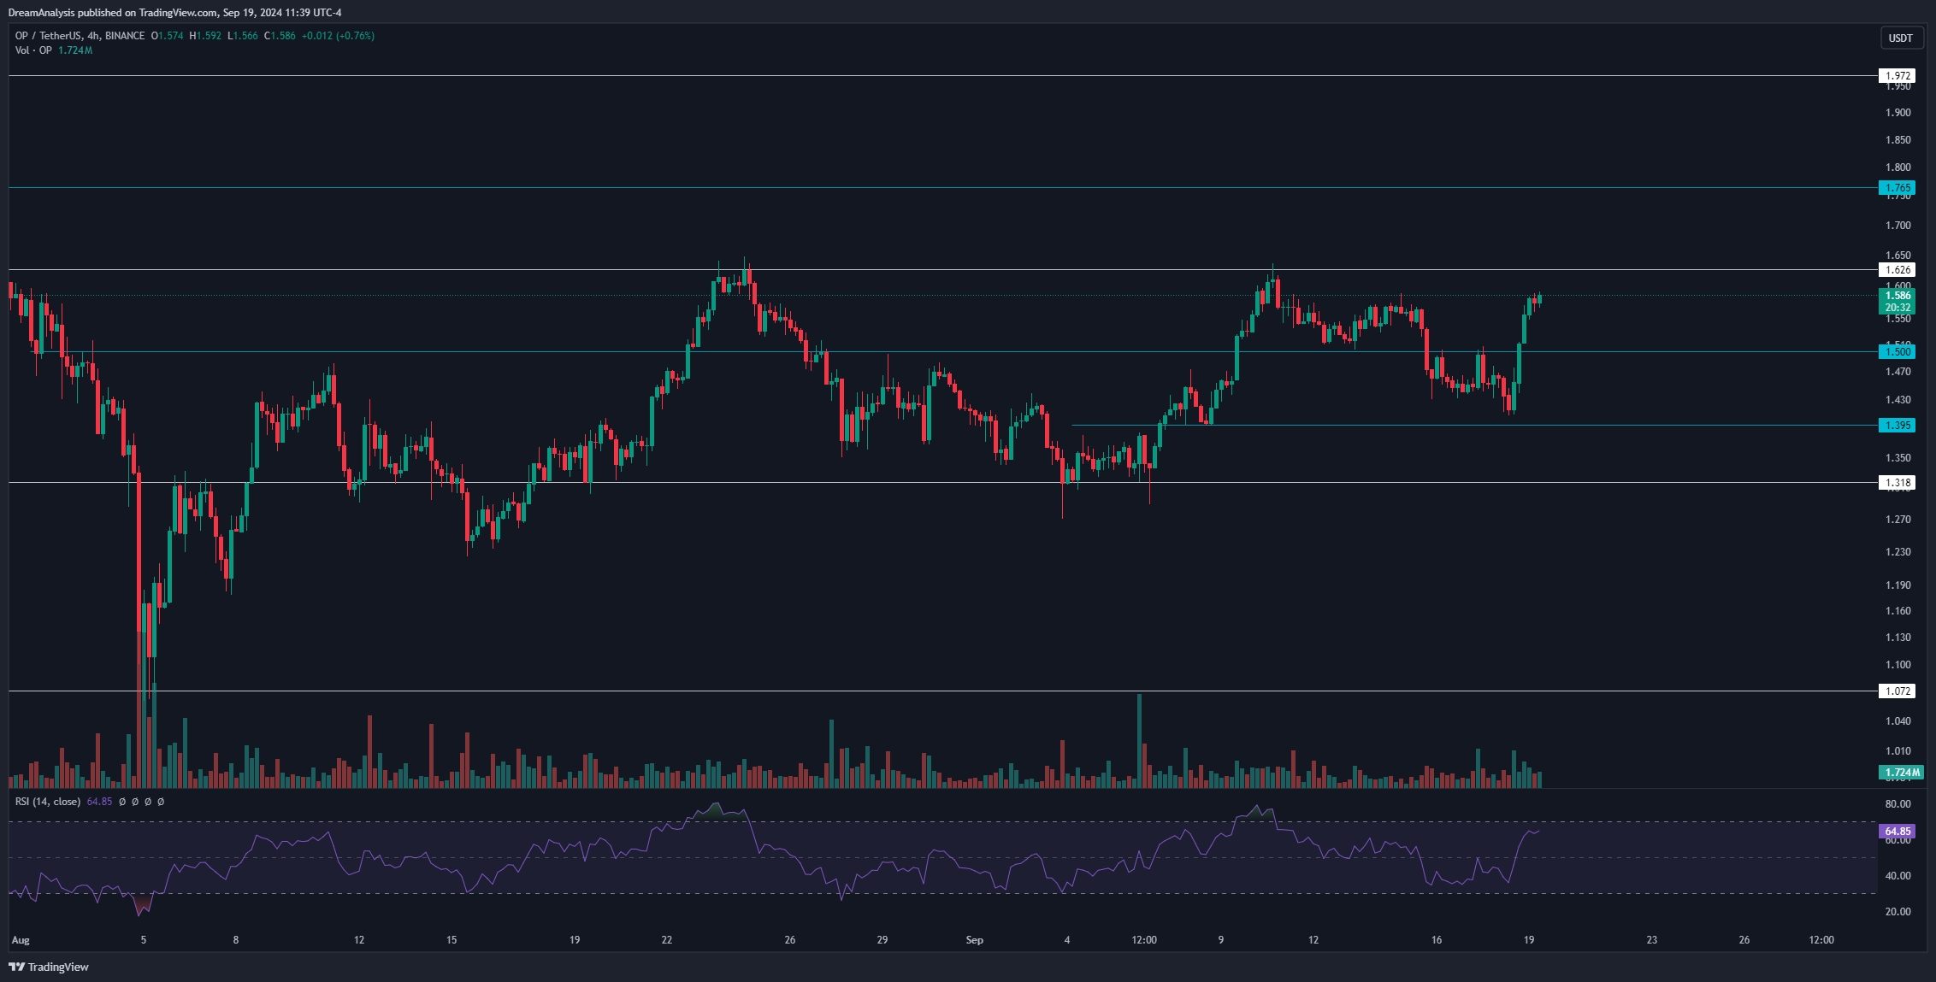Click the 1.395 blue price label
Image resolution: width=1936 pixels, height=982 pixels.
[x=1897, y=426]
